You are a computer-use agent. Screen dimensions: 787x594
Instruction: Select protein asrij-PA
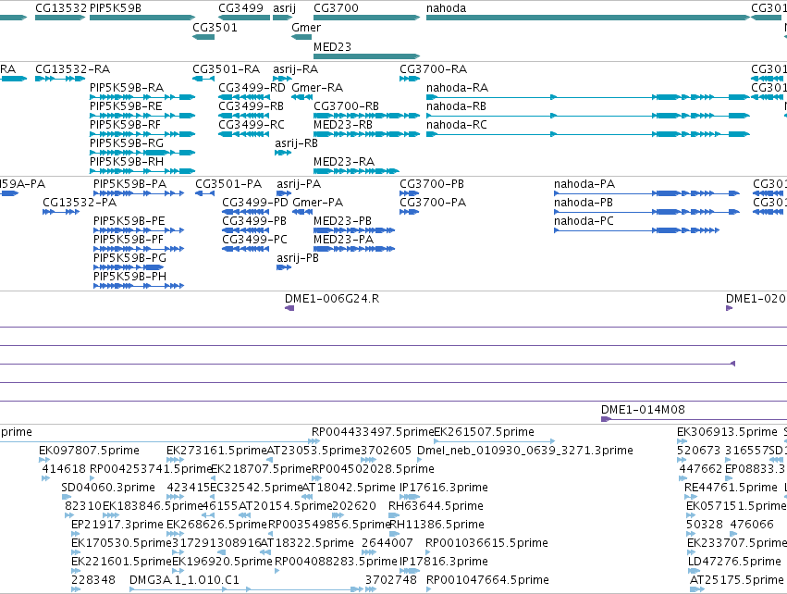299,184
